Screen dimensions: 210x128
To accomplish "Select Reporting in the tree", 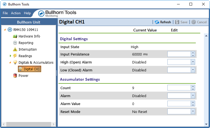I will coord(26,43).
